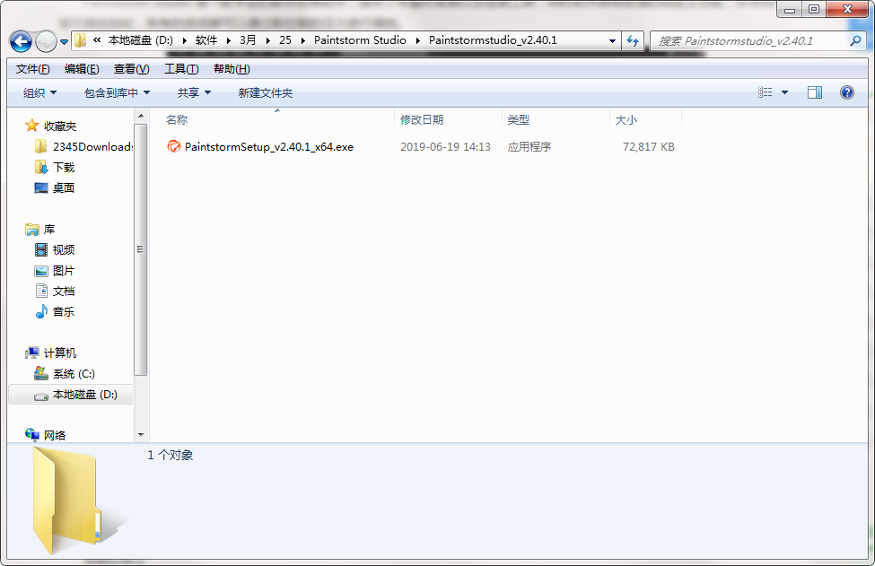Image resolution: width=875 pixels, height=566 pixels.
Task: Expand arrow after 3月 in breadcrumb
Action: click(268, 40)
